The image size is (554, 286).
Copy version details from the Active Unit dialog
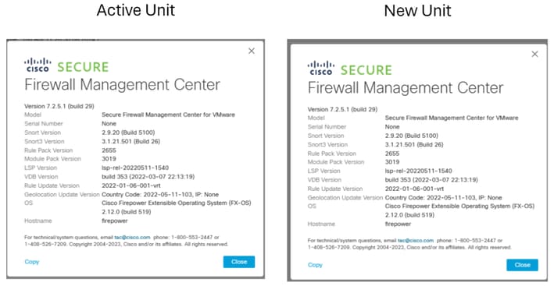pos(32,262)
